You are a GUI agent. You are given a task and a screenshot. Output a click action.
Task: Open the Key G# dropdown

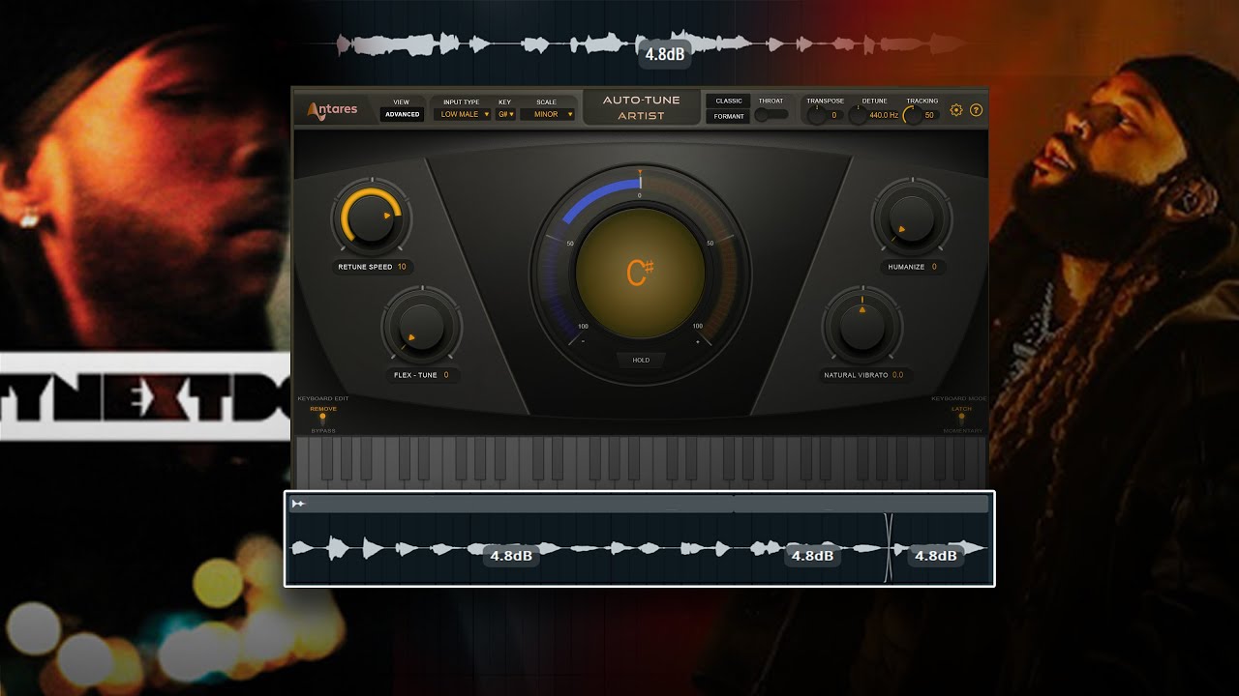click(x=505, y=114)
